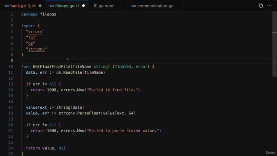Follow the "strconv" import link

(x=36, y=49)
